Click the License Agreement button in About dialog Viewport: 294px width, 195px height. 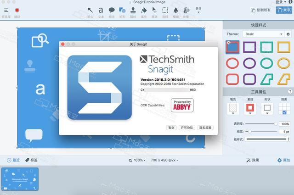coord(187,128)
